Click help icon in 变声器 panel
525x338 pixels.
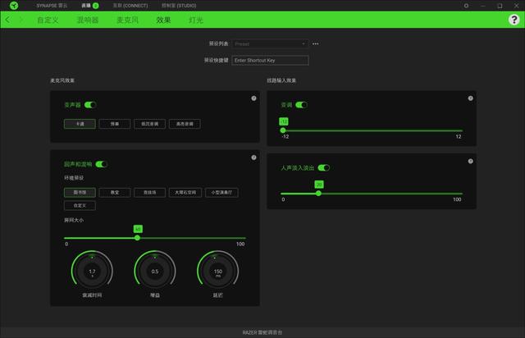253,98
